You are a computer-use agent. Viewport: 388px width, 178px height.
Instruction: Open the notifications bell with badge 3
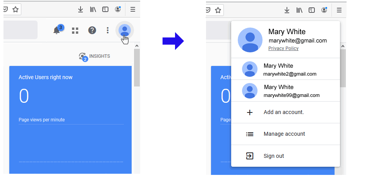[x=57, y=30]
